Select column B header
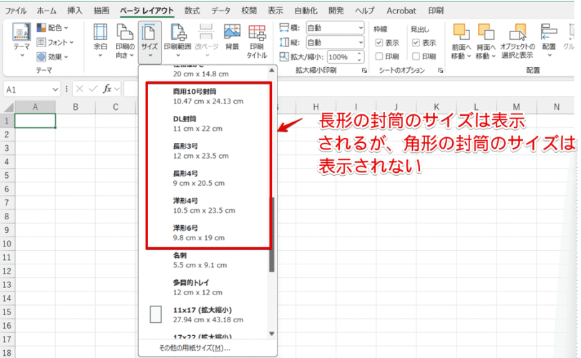The image size is (581, 358). 76,107
